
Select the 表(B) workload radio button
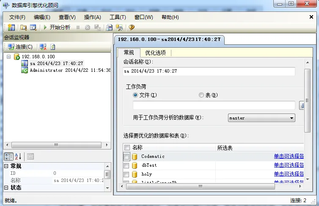pos(201,95)
